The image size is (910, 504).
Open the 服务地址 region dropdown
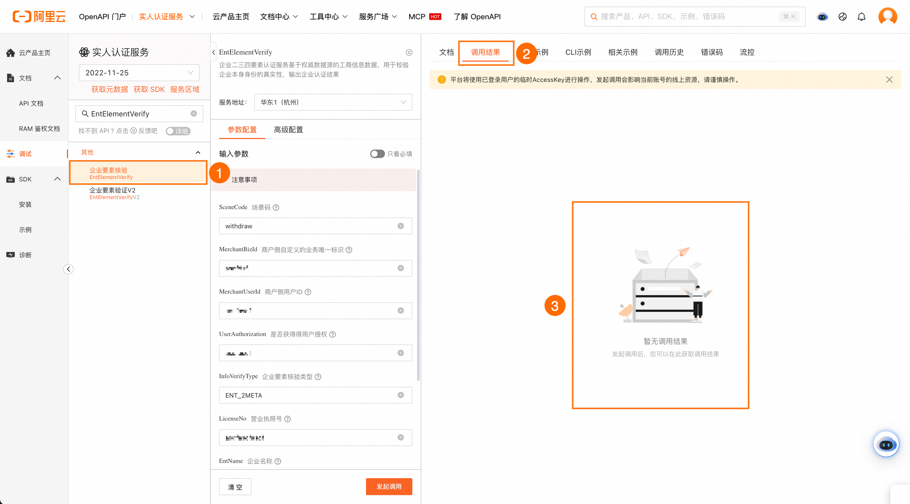point(333,102)
